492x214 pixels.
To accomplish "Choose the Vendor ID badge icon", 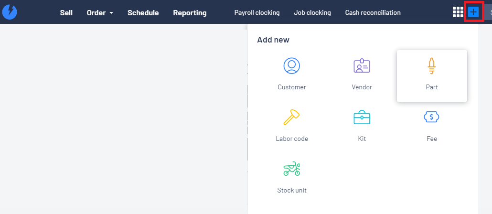I will point(362,66).
